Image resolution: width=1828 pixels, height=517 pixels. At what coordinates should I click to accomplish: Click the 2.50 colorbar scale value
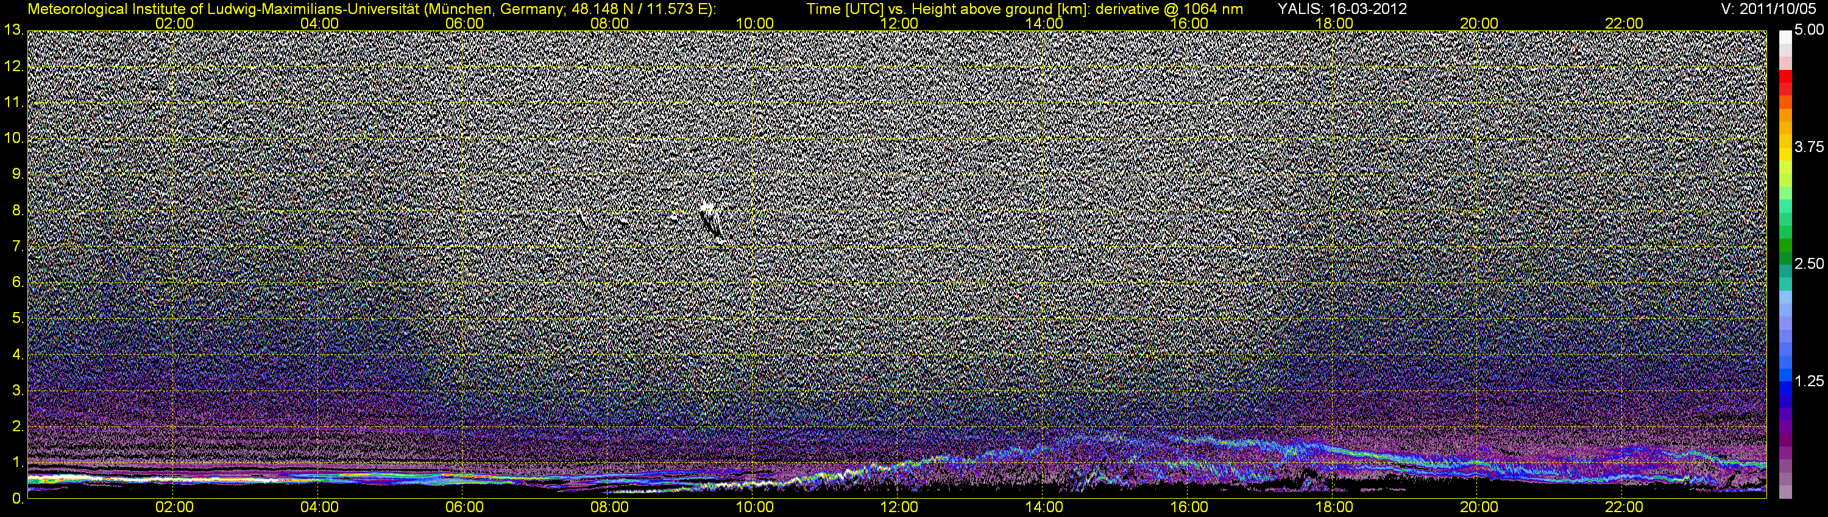coord(1808,264)
